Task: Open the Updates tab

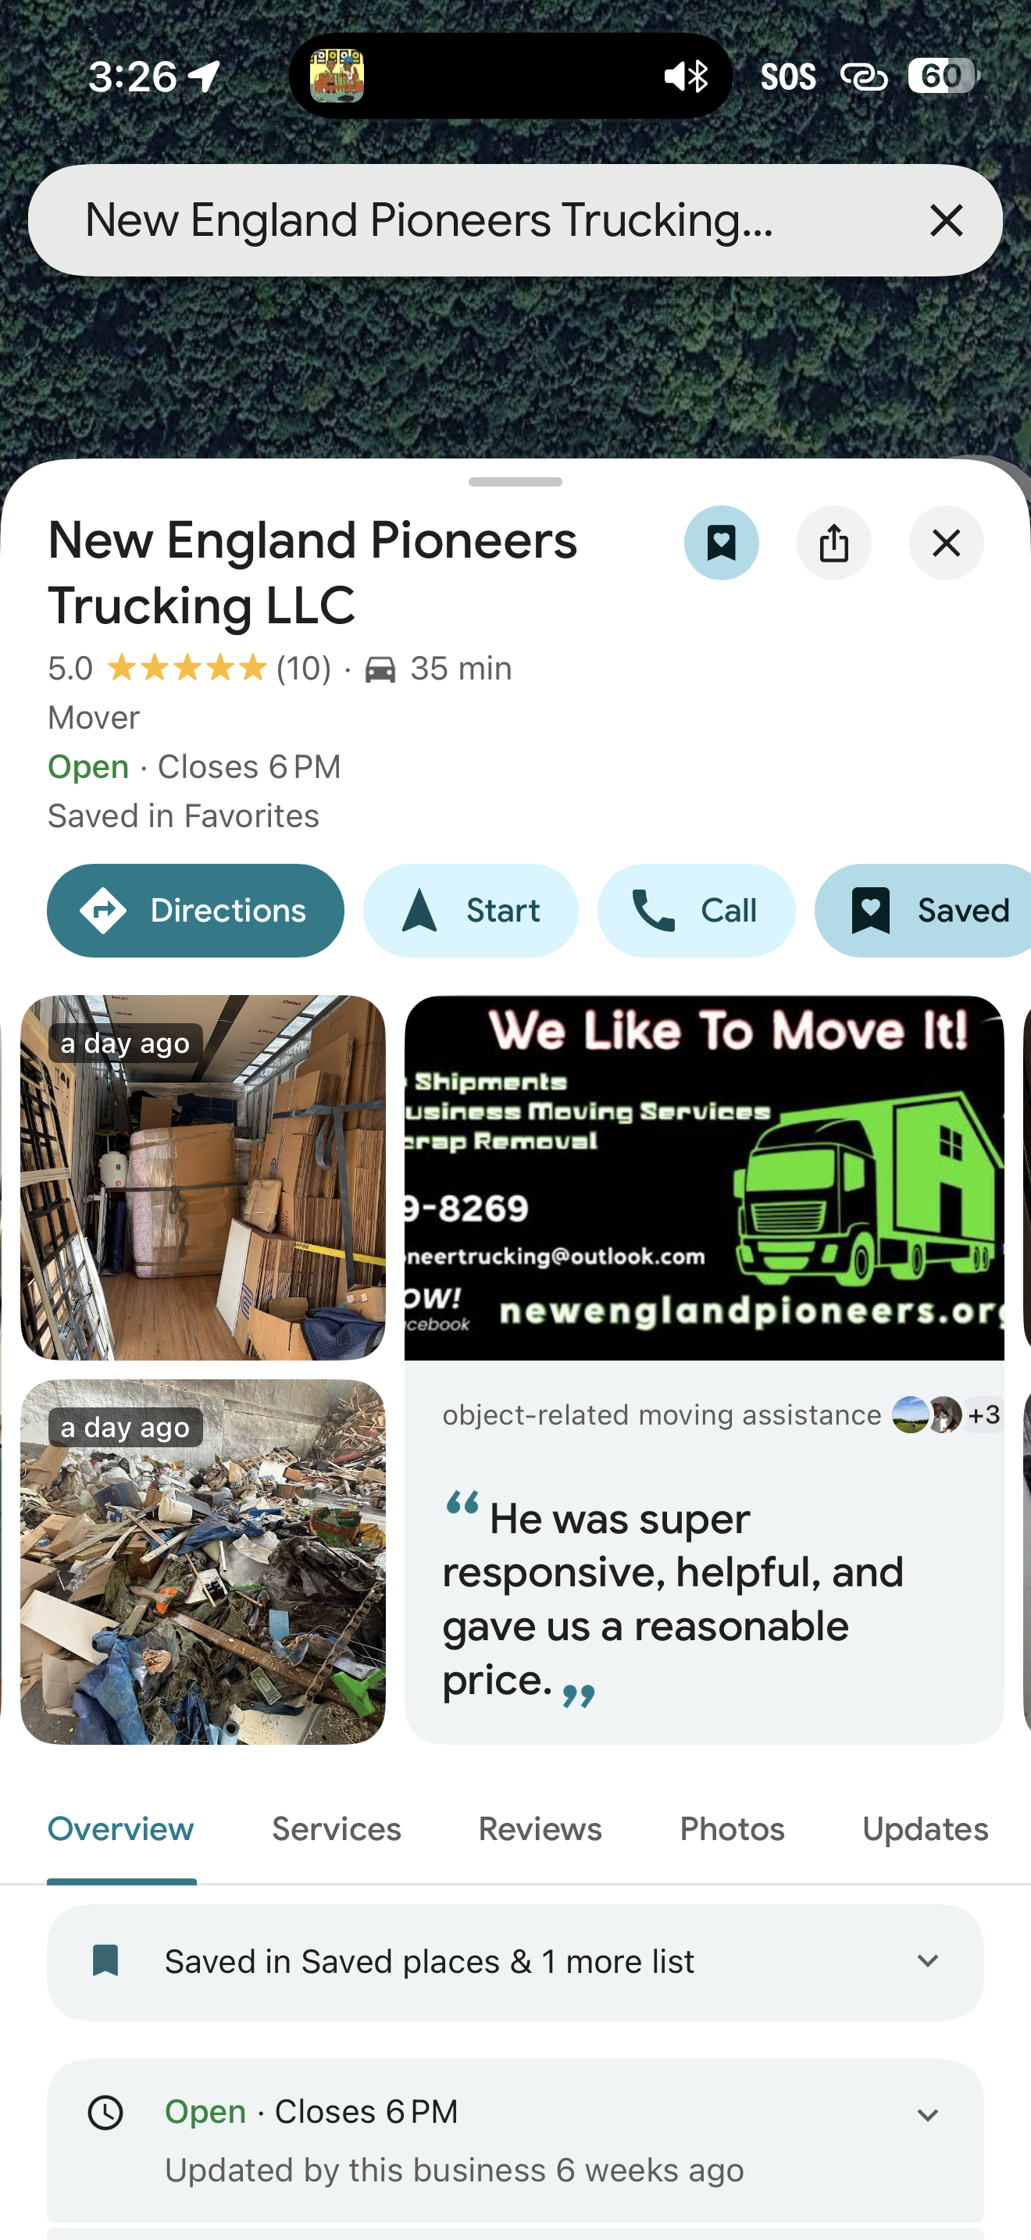Action: click(x=925, y=1828)
